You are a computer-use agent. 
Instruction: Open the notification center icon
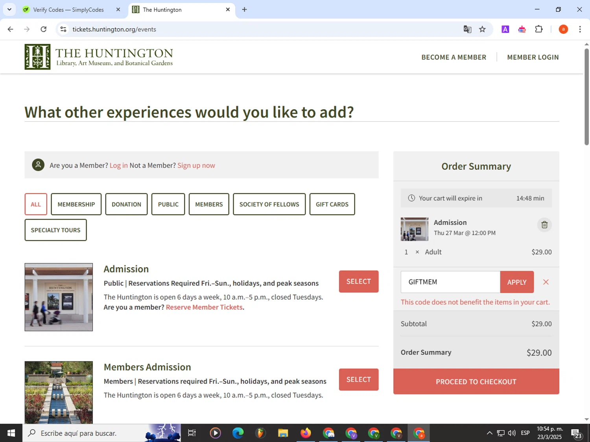click(577, 433)
